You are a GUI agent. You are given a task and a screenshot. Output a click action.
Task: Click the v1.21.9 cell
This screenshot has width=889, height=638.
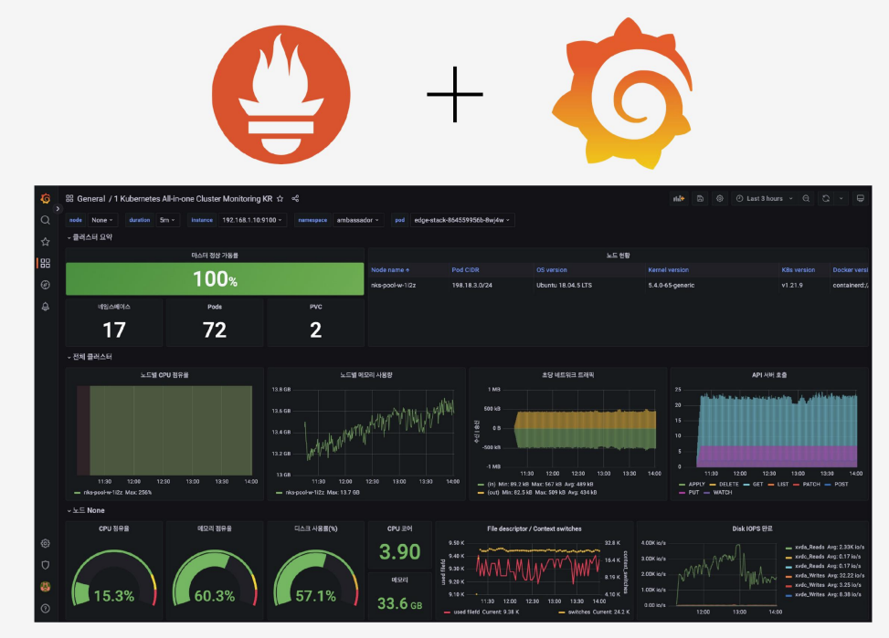(x=792, y=286)
